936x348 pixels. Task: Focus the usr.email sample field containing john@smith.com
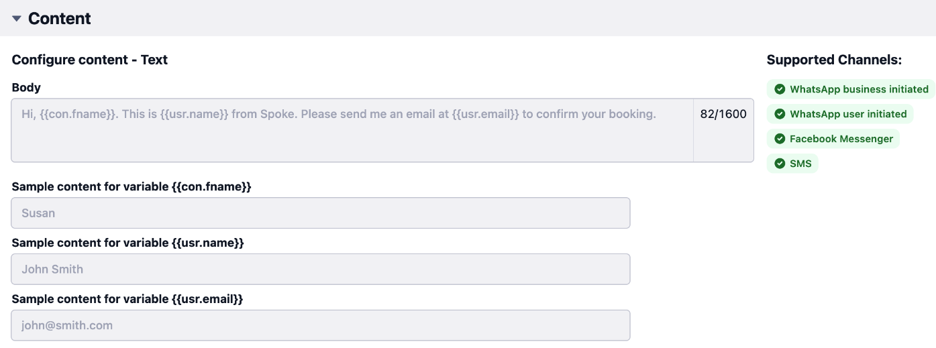pyautogui.click(x=321, y=326)
